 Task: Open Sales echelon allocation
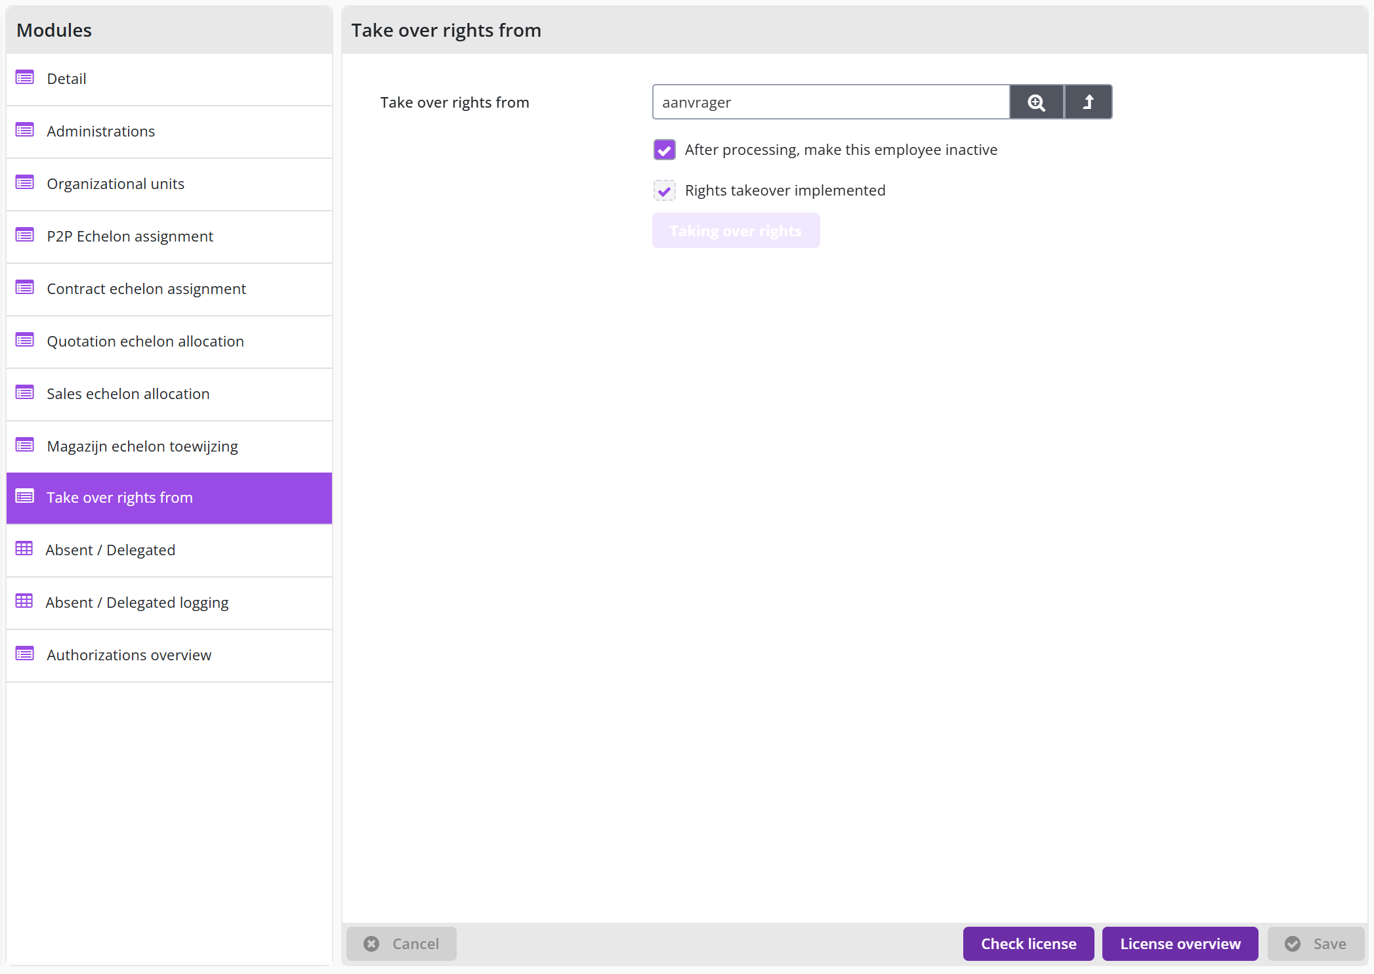[169, 394]
